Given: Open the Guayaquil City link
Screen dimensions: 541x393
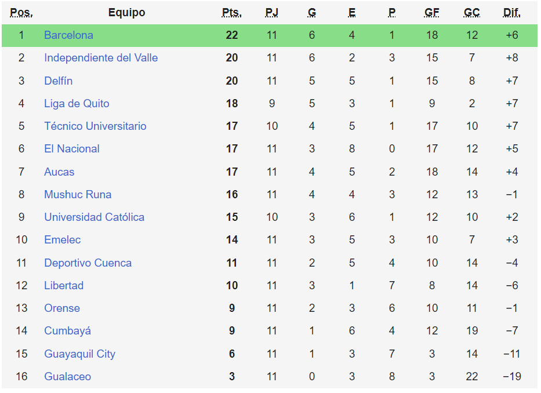Looking at the screenshot, I should point(79,354).
